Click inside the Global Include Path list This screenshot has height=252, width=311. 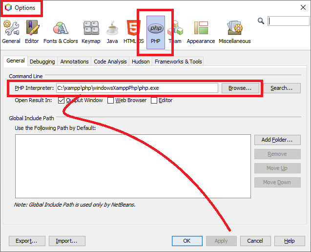(x=133, y=166)
